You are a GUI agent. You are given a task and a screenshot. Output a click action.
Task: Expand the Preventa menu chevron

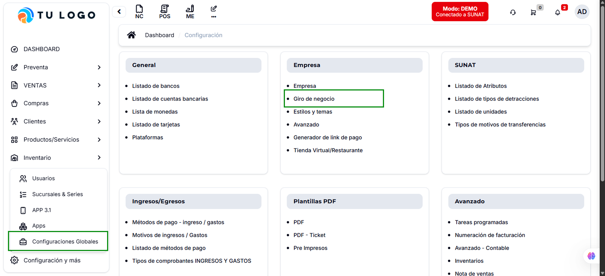tap(99, 67)
